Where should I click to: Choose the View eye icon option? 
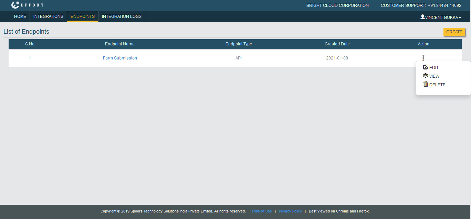point(426,76)
